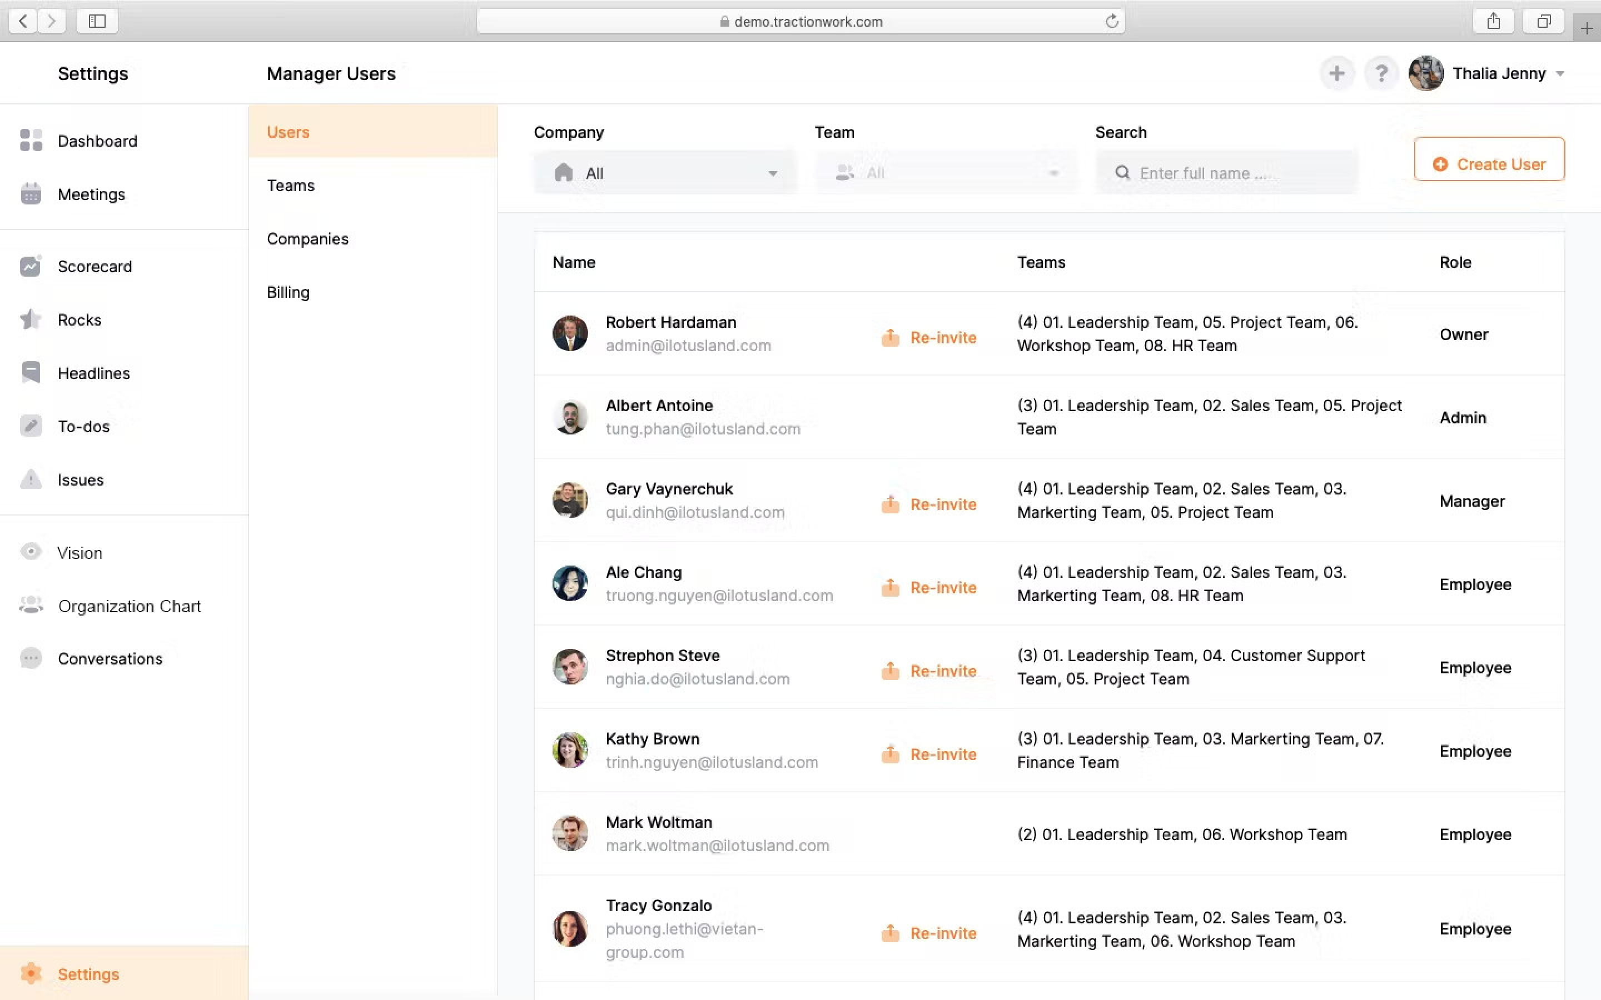
Task: Click the browser page reload icon
Action: (x=1111, y=21)
